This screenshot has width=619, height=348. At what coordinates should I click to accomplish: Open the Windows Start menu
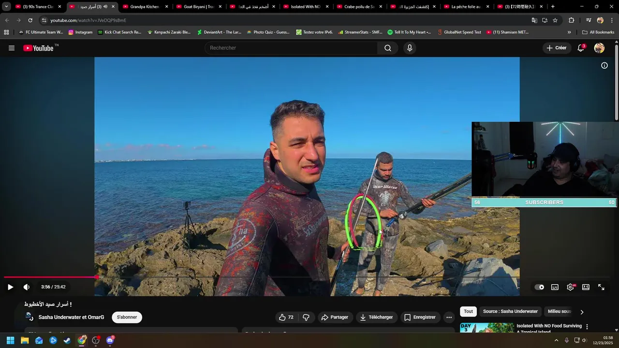click(x=10, y=340)
